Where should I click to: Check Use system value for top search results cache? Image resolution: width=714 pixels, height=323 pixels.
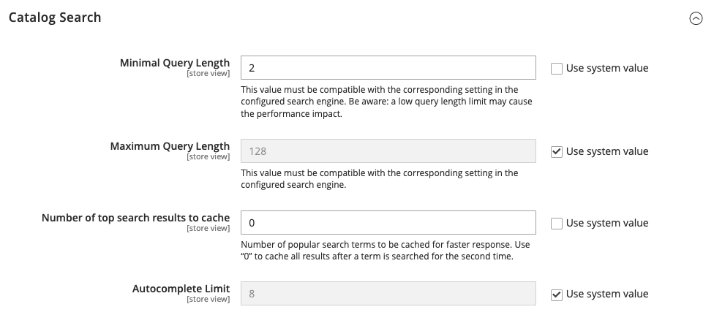point(557,223)
